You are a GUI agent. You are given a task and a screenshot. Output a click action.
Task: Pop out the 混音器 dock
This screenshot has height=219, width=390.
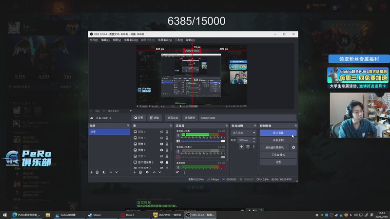226,126
